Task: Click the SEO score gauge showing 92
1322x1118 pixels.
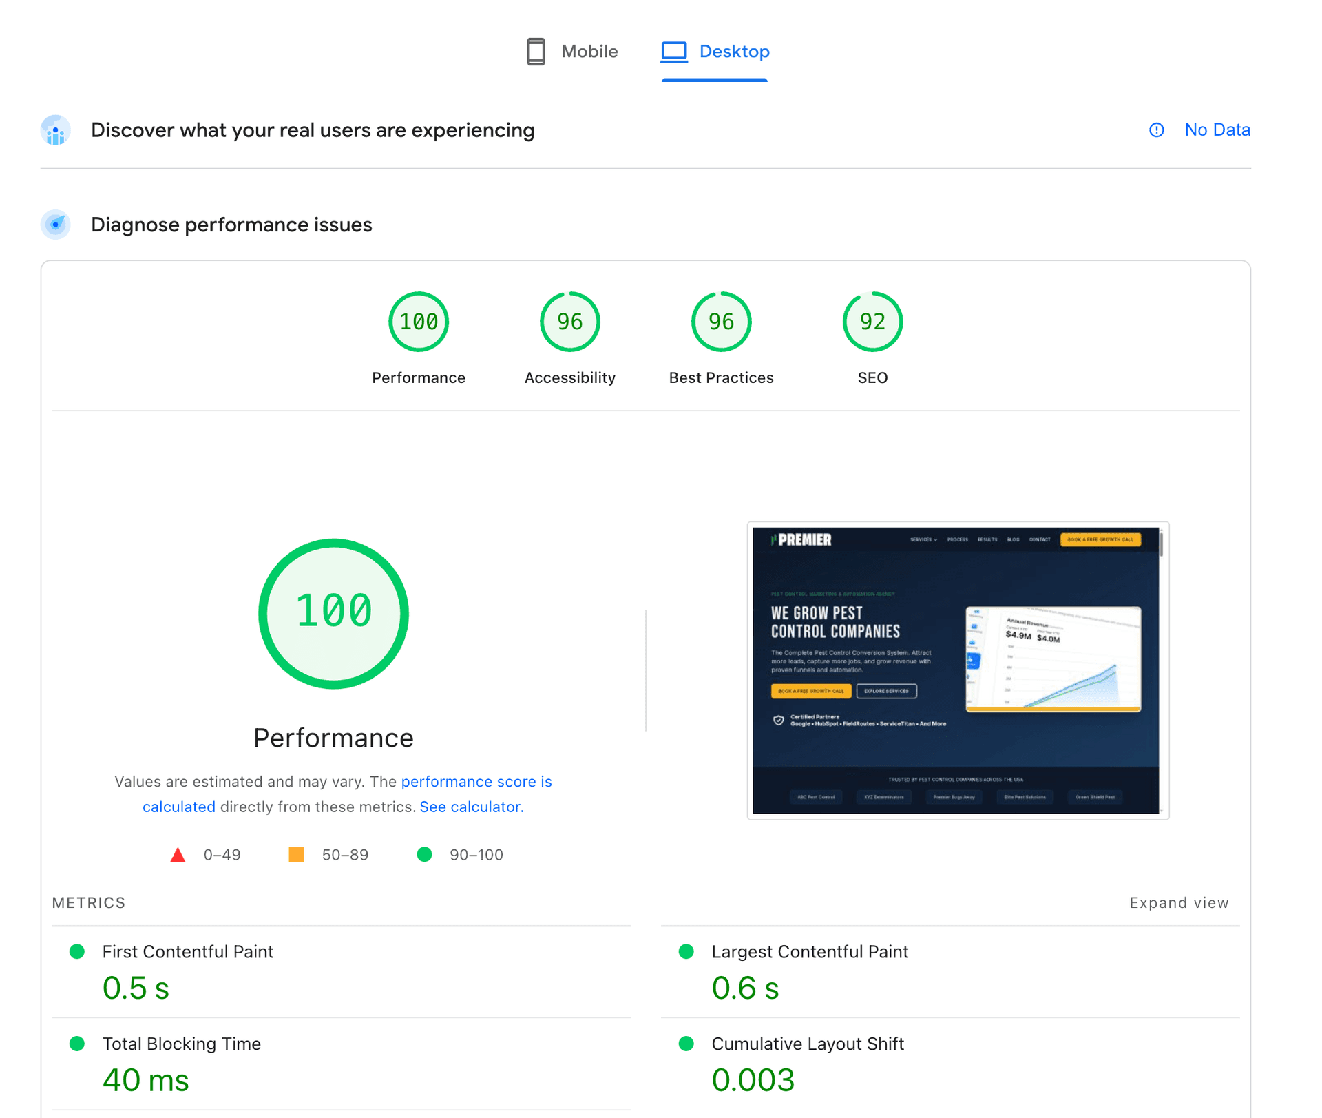Action: coord(872,321)
